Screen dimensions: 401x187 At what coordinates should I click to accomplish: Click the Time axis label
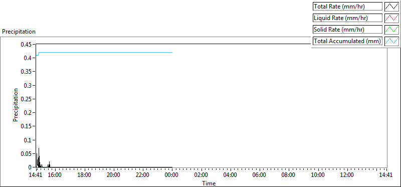pos(209,183)
